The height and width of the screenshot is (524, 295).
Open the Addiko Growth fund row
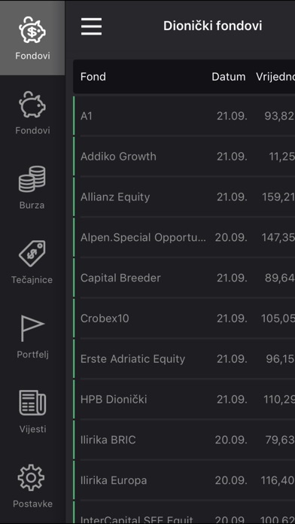click(184, 157)
